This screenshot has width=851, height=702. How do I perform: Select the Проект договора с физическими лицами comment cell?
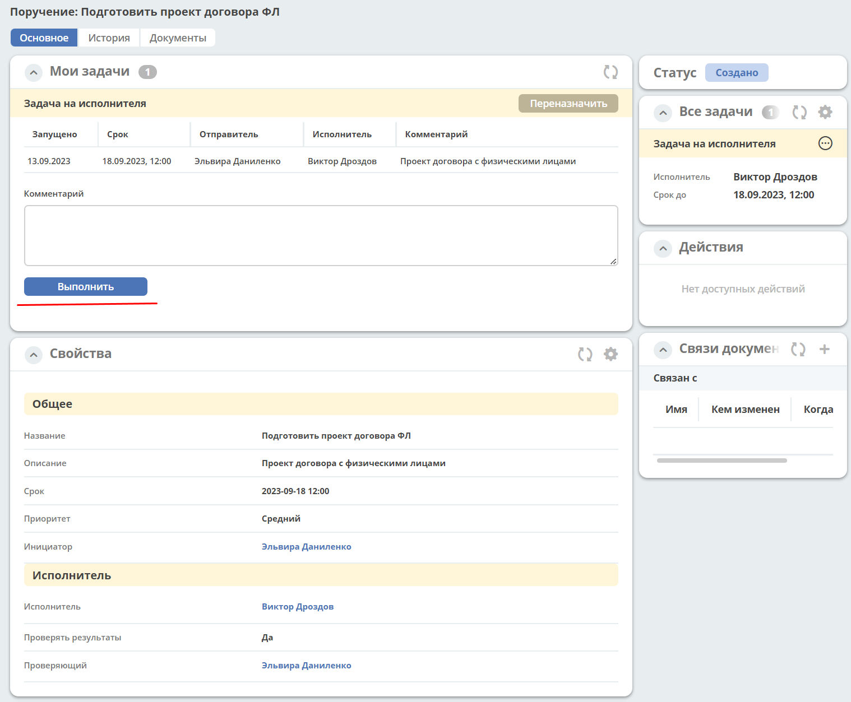[488, 161]
